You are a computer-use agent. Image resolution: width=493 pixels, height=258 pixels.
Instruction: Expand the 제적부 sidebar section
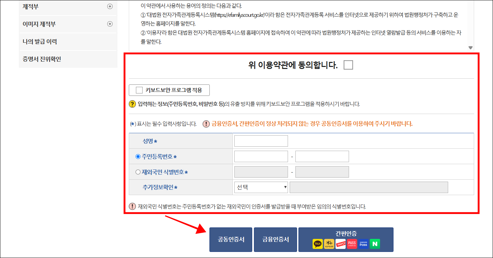coord(110,6)
